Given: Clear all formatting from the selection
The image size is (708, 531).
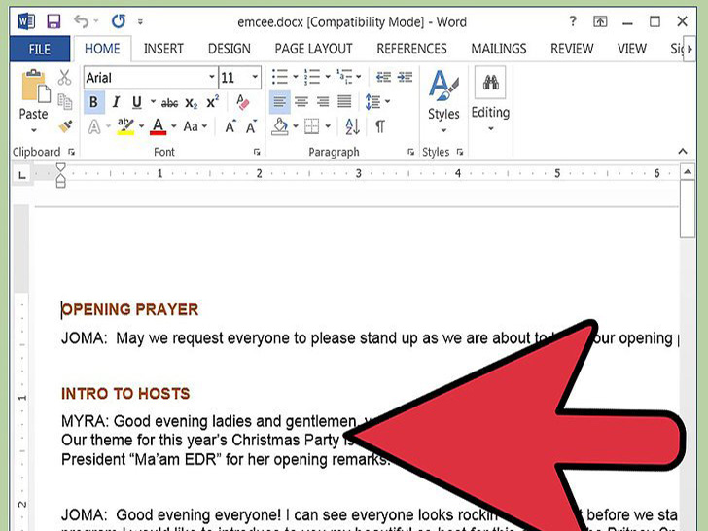Looking at the screenshot, I should 242,102.
